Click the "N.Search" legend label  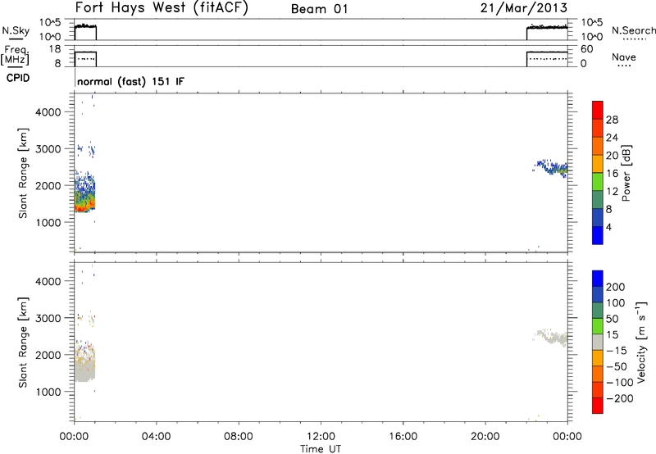click(x=633, y=30)
